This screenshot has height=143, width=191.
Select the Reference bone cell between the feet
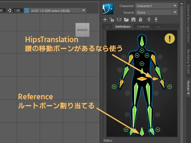[142, 131]
